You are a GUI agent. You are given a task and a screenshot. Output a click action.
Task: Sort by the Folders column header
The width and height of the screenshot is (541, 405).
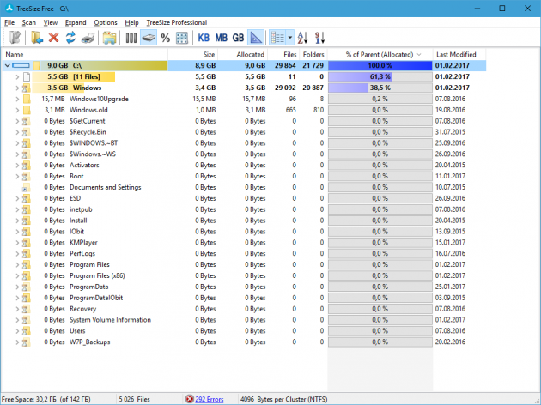click(x=313, y=54)
